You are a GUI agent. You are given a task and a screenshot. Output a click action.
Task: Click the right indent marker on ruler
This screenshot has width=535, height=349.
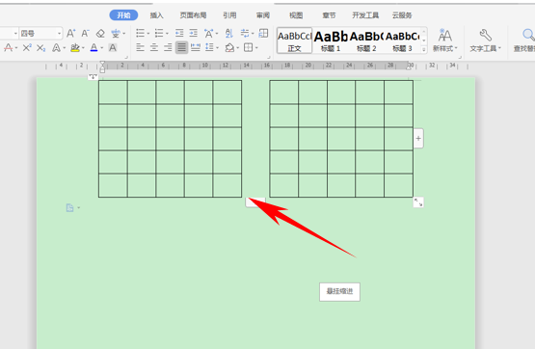[409, 67]
